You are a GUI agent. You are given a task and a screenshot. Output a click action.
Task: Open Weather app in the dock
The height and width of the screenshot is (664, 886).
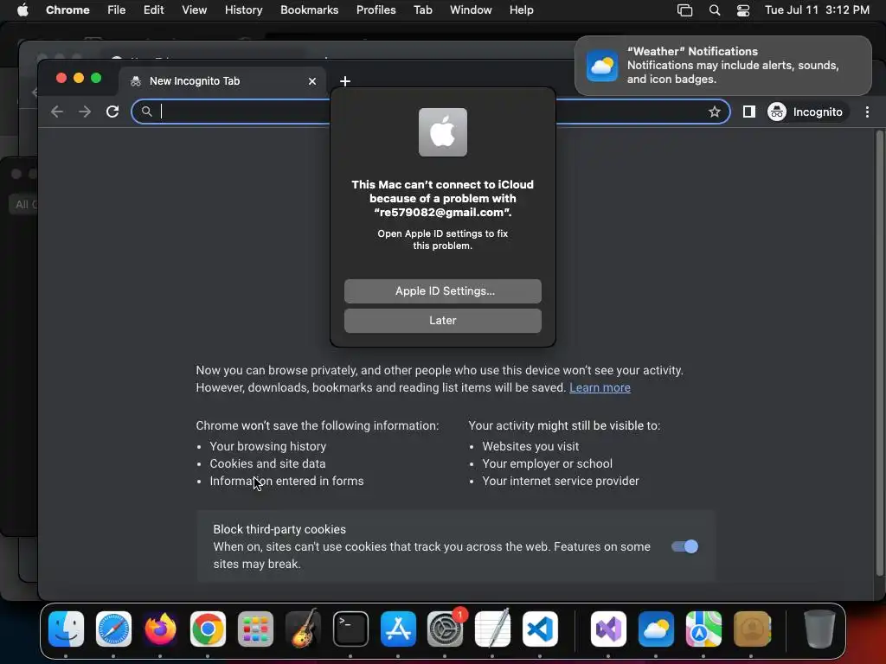click(x=656, y=629)
